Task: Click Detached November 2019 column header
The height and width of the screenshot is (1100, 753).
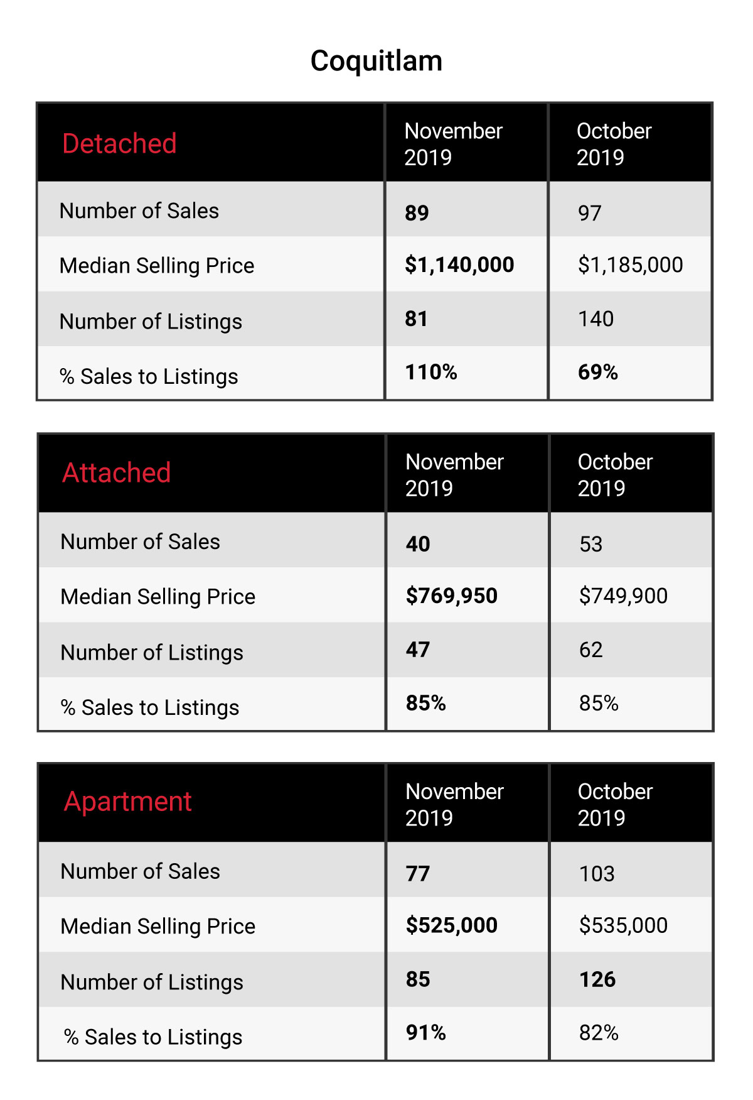Action: (x=453, y=144)
